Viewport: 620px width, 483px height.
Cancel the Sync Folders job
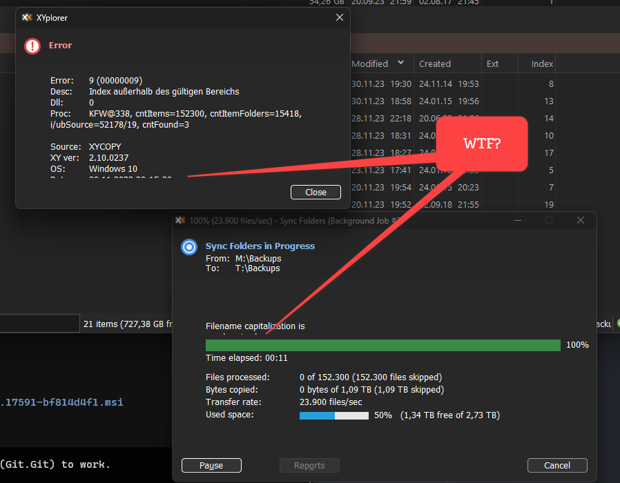tap(557, 465)
